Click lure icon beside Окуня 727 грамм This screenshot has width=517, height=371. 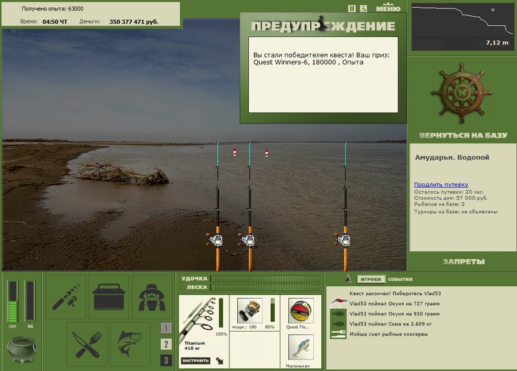coord(338,302)
